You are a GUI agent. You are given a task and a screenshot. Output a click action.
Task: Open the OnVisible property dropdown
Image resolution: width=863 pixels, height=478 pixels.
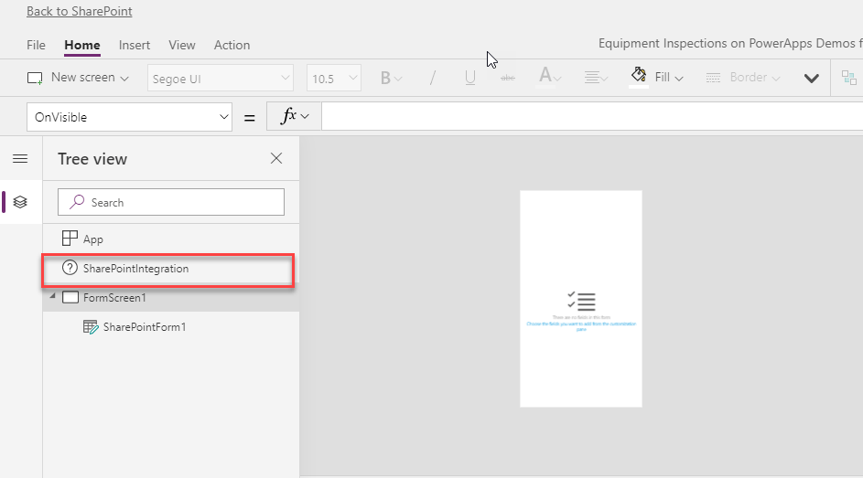point(129,117)
